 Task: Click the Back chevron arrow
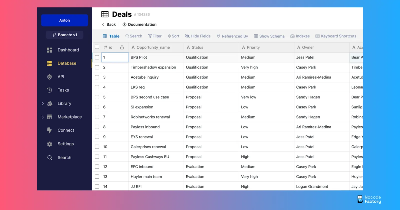point(103,24)
